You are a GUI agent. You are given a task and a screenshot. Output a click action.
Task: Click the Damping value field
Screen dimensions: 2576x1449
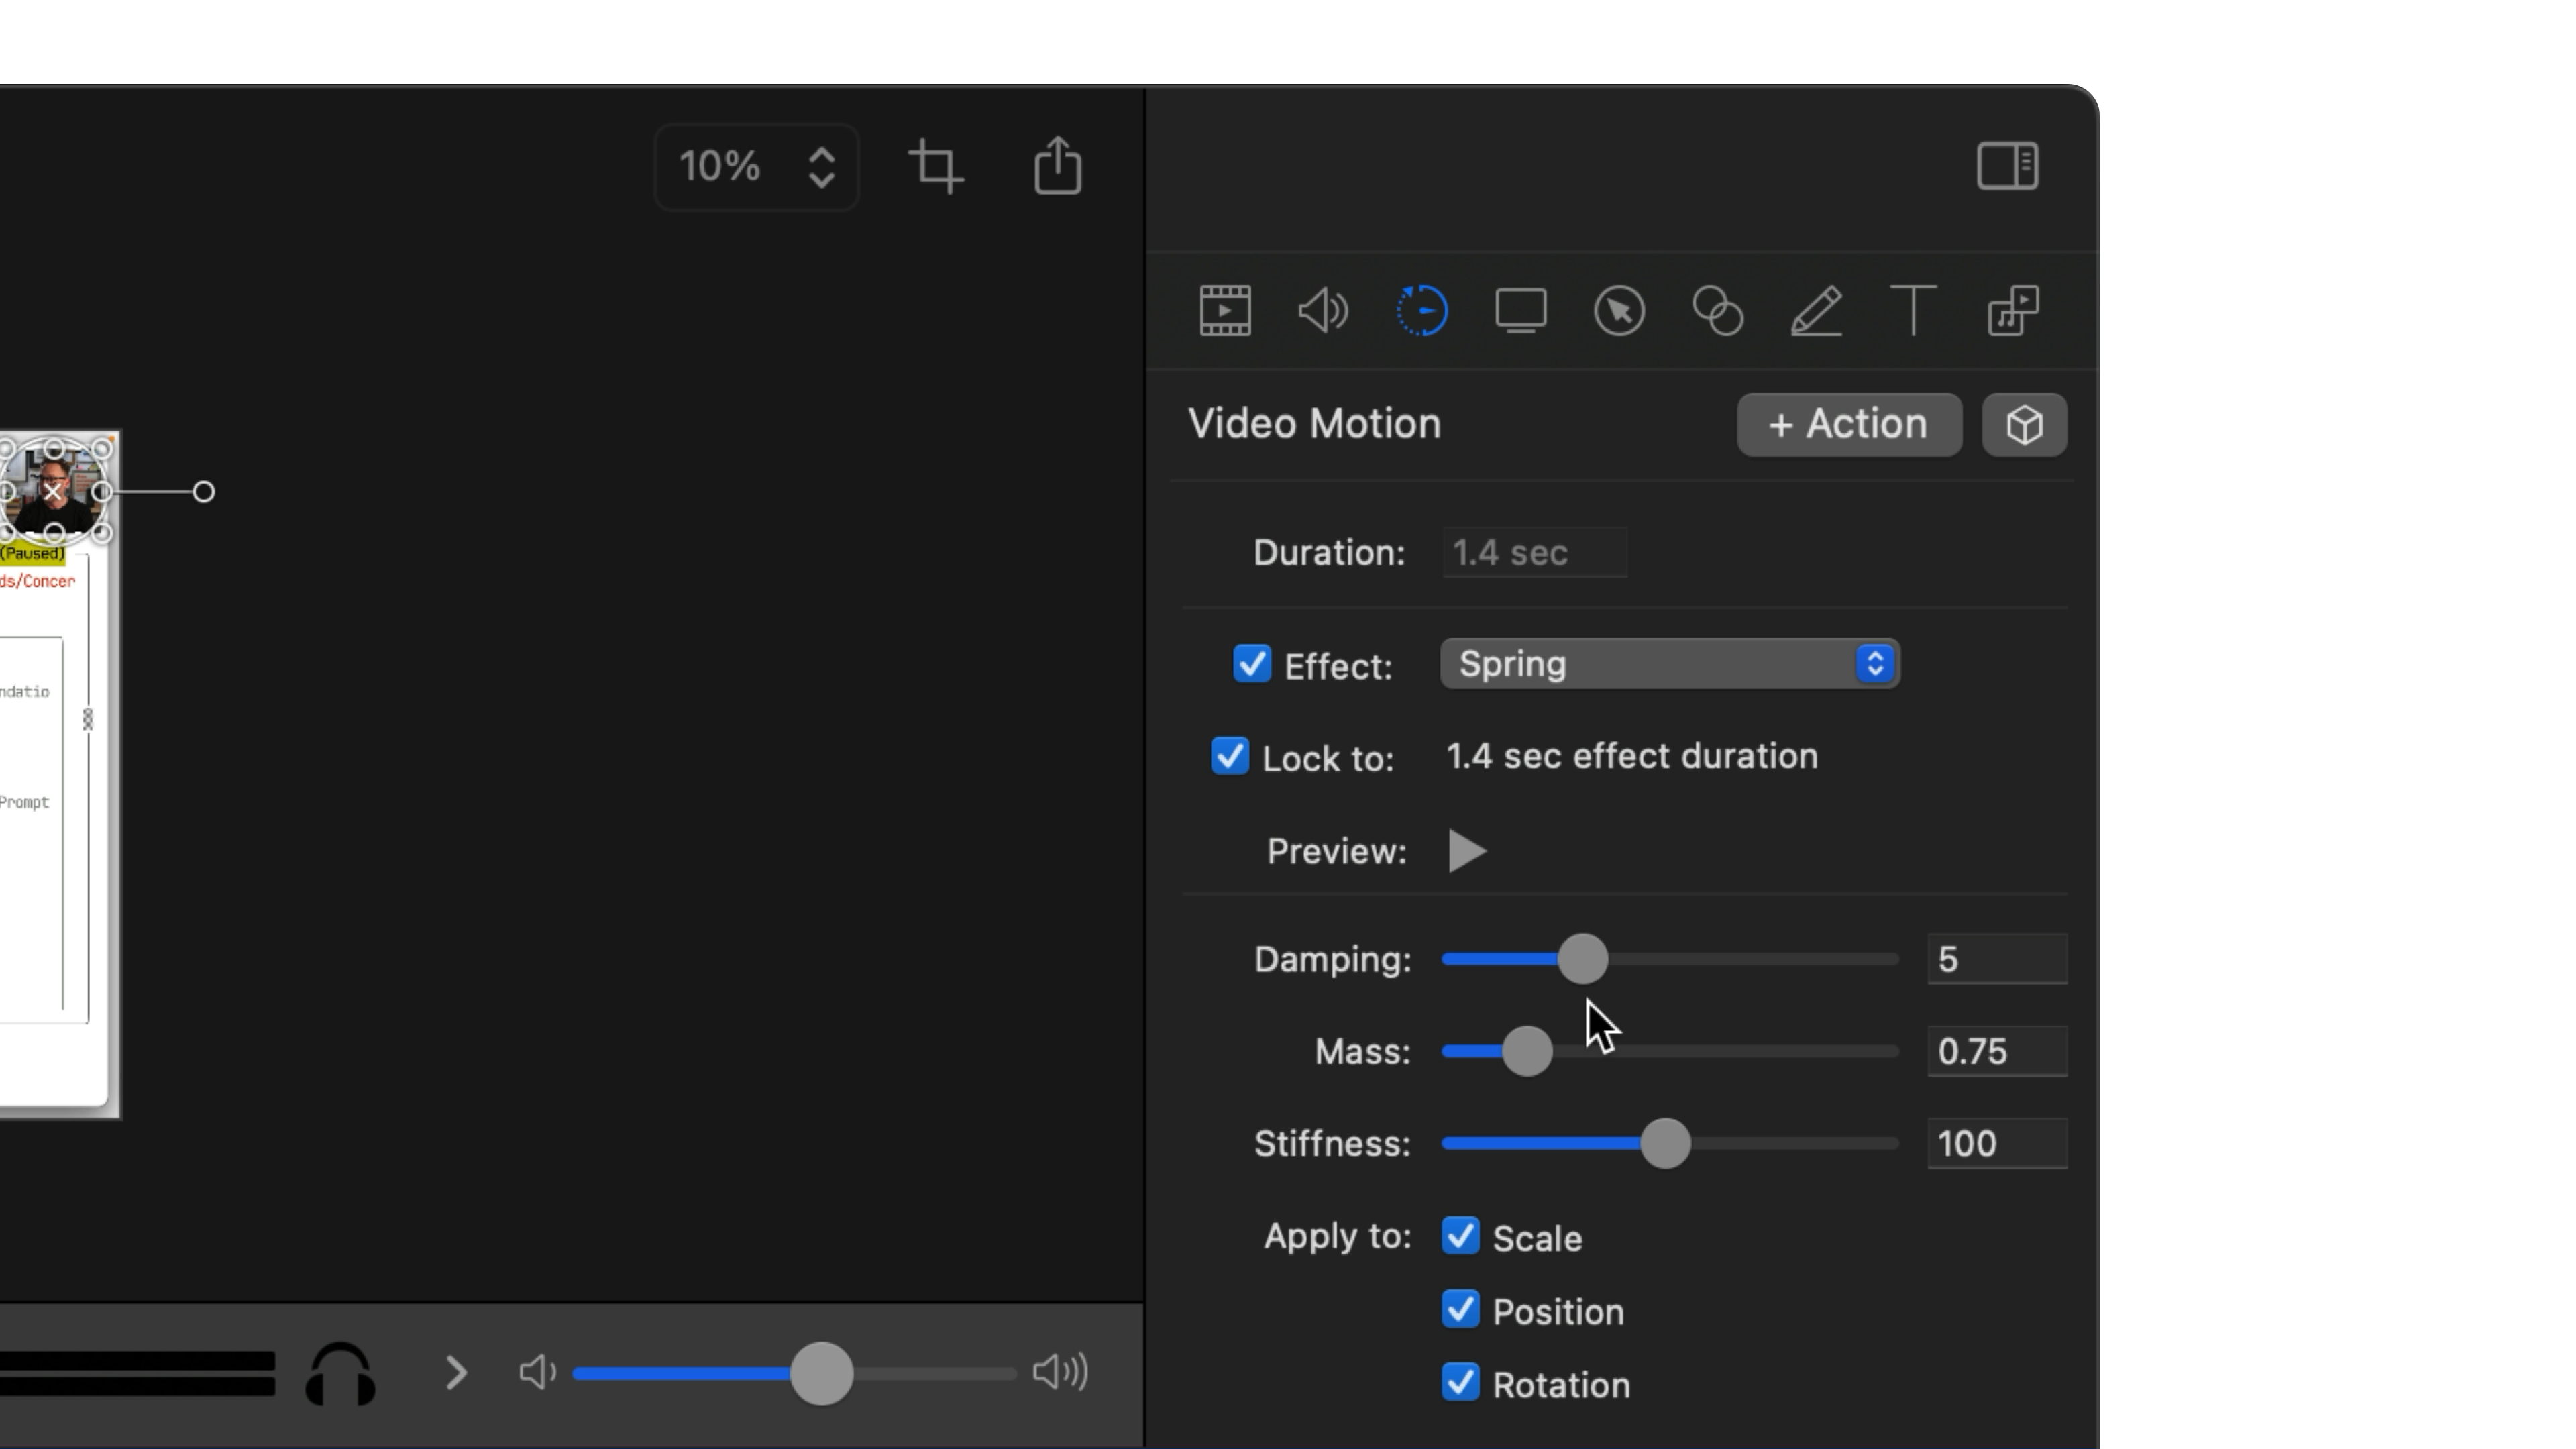click(1996, 959)
